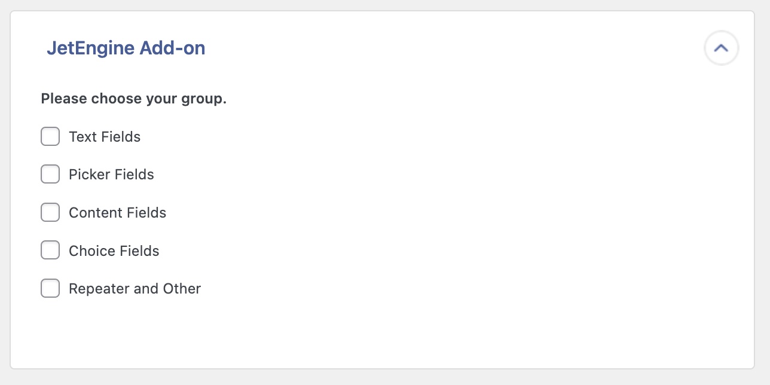This screenshot has height=385, width=770.
Task: Click the word "Please" in the prompt
Action: click(64, 99)
